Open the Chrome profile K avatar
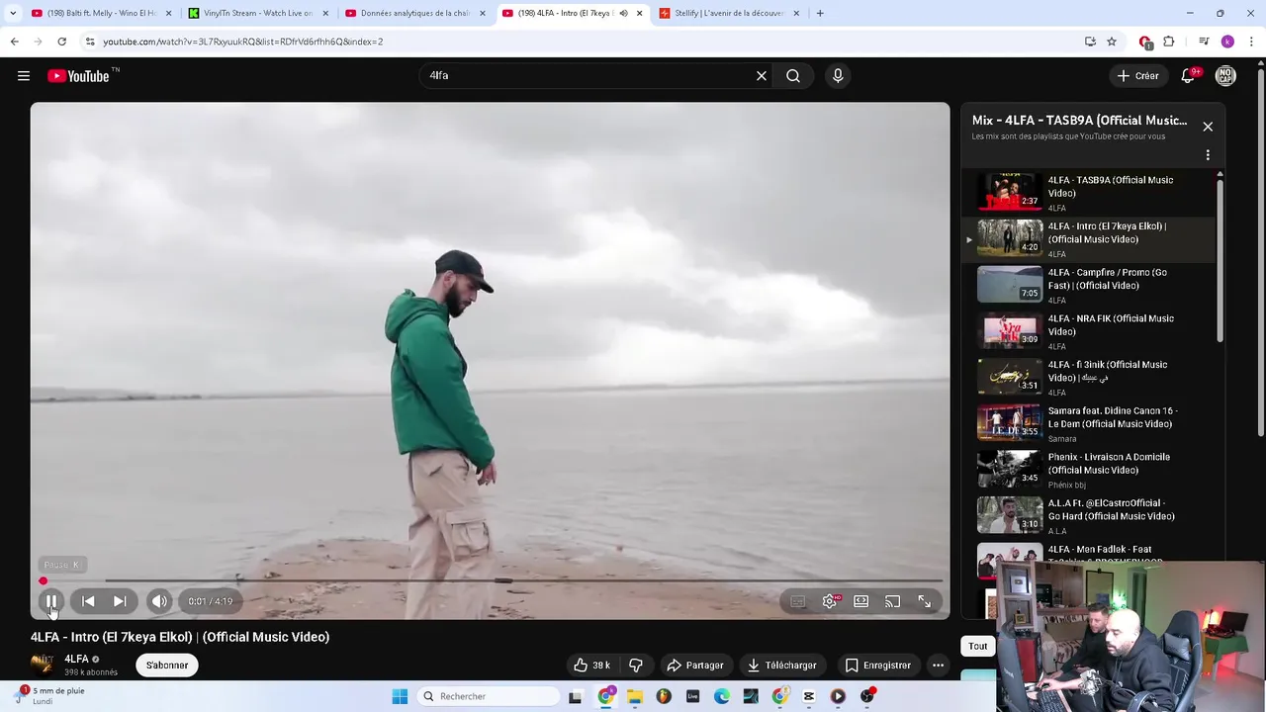 tap(1227, 42)
